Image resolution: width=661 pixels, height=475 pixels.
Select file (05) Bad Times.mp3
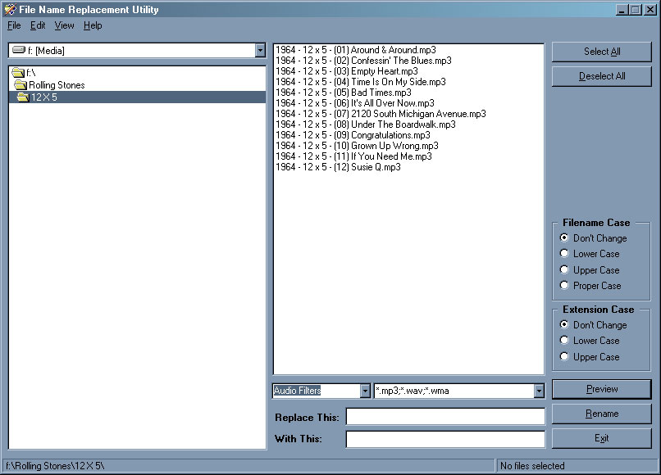click(343, 93)
